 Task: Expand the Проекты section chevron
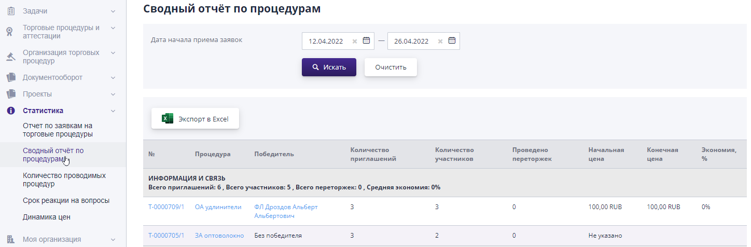113,94
